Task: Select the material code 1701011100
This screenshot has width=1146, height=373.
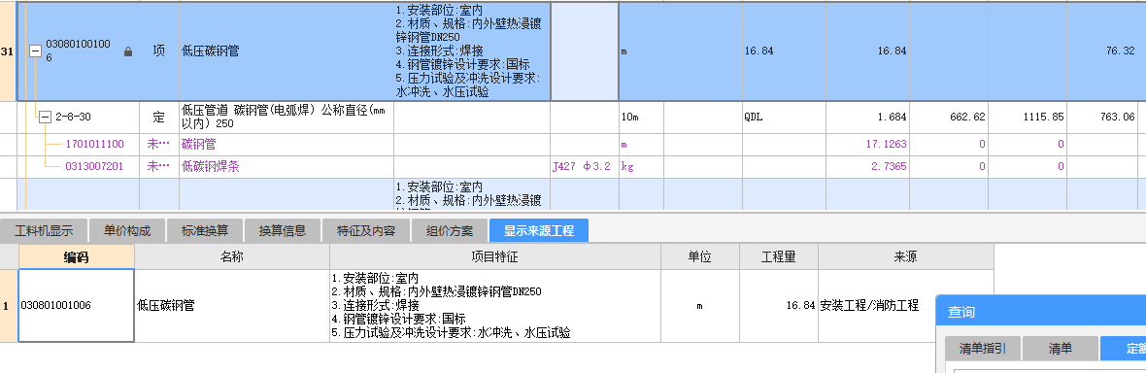Action: pos(94,145)
